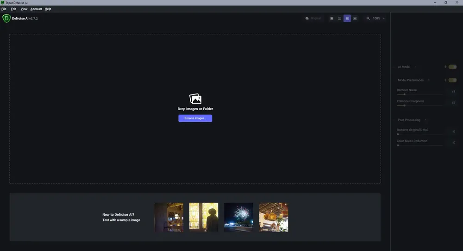Screen dimensions: 463x251
Task: Select the highlighted side-by-side view layout
Action: [x=347, y=19]
